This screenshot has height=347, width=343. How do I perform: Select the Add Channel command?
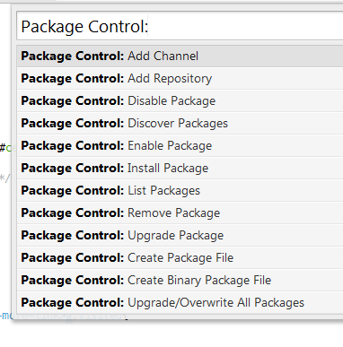tap(180, 56)
